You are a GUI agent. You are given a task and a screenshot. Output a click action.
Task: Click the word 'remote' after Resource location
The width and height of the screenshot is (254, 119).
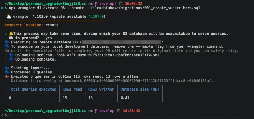(x=52, y=25)
